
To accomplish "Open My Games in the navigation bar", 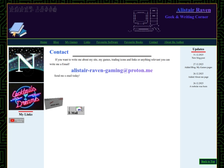I will [x=71, y=42].
